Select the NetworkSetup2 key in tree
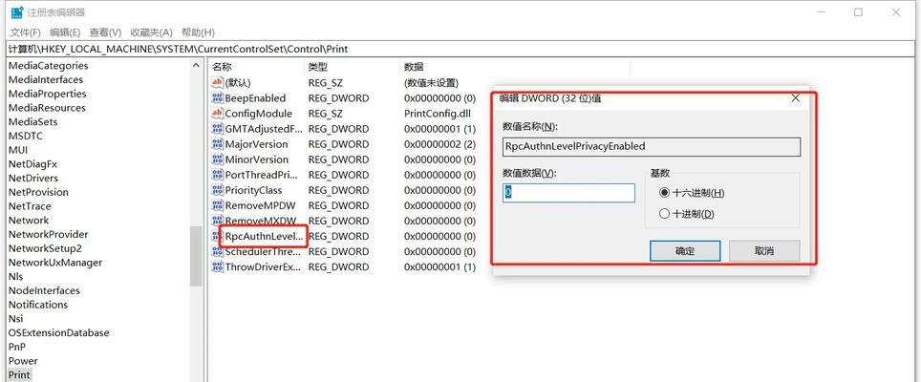 45,249
